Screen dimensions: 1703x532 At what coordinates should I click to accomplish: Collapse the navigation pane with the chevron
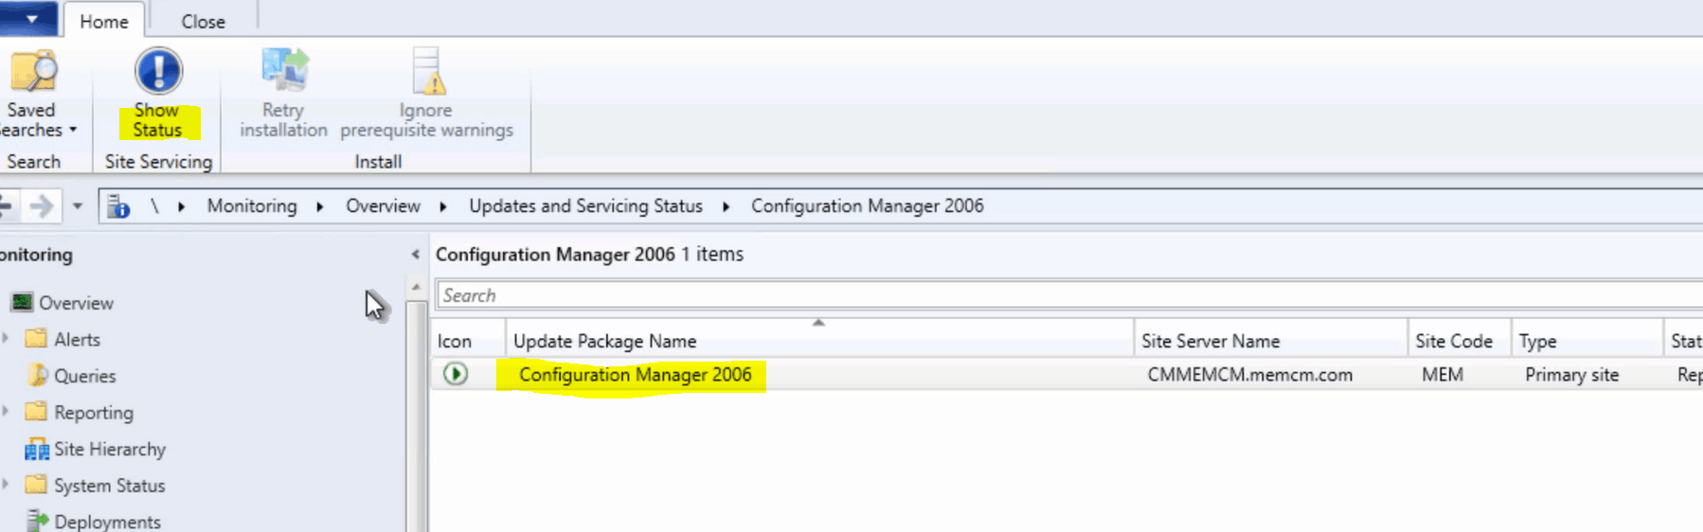pyautogui.click(x=415, y=254)
